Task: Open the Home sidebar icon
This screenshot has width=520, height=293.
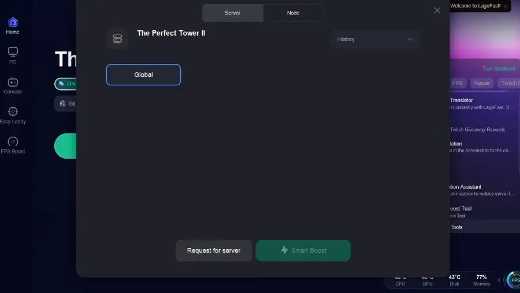Action: click(13, 22)
